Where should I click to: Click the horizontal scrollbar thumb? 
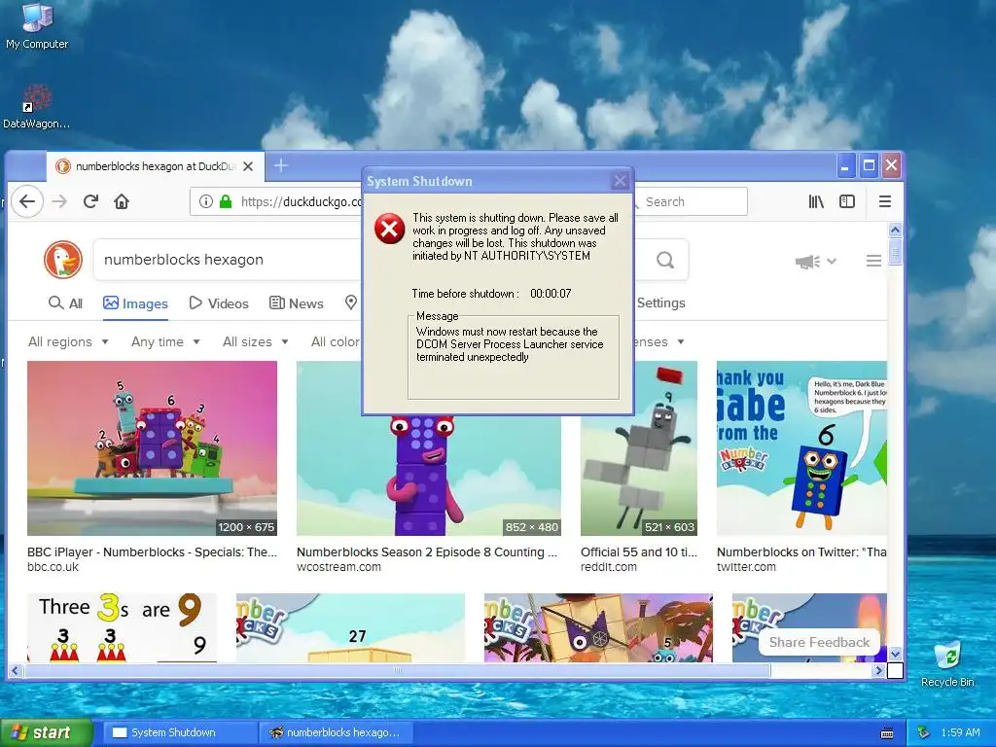click(x=397, y=670)
